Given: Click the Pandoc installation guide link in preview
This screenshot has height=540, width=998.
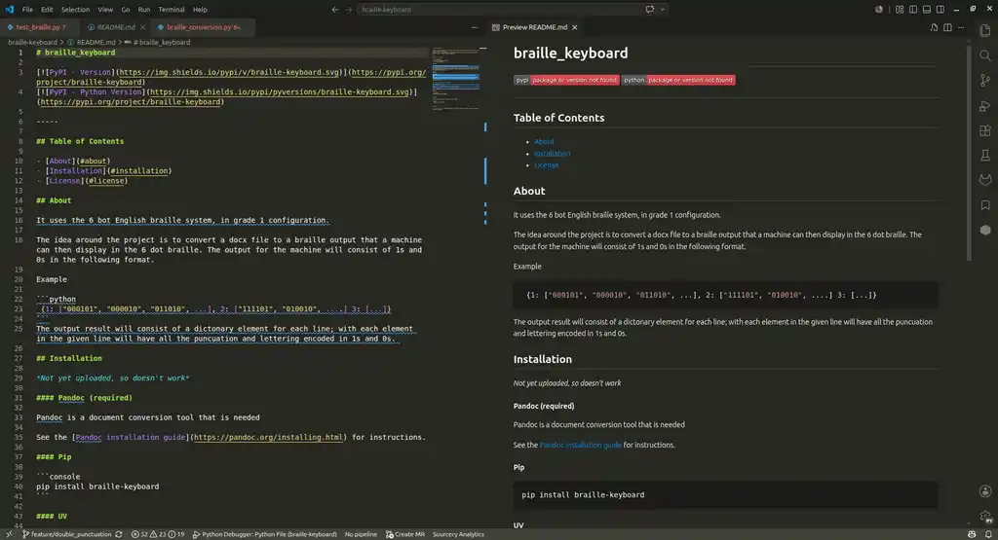Looking at the screenshot, I should (x=581, y=445).
